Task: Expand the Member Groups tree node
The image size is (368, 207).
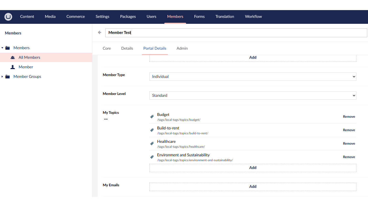Action: pyautogui.click(x=2, y=76)
